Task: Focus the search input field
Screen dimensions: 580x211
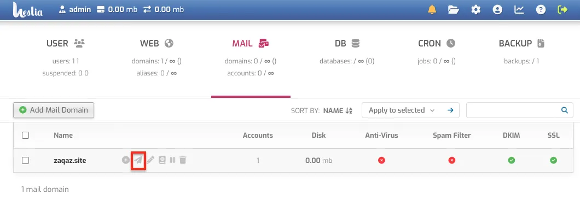Action: tap(513, 110)
